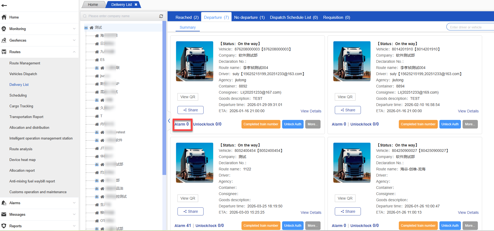Click the truck thumbnail for vehicle 8052400454

point(194,163)
